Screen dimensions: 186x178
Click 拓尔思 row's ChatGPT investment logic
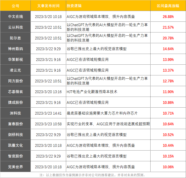point(107,38)
